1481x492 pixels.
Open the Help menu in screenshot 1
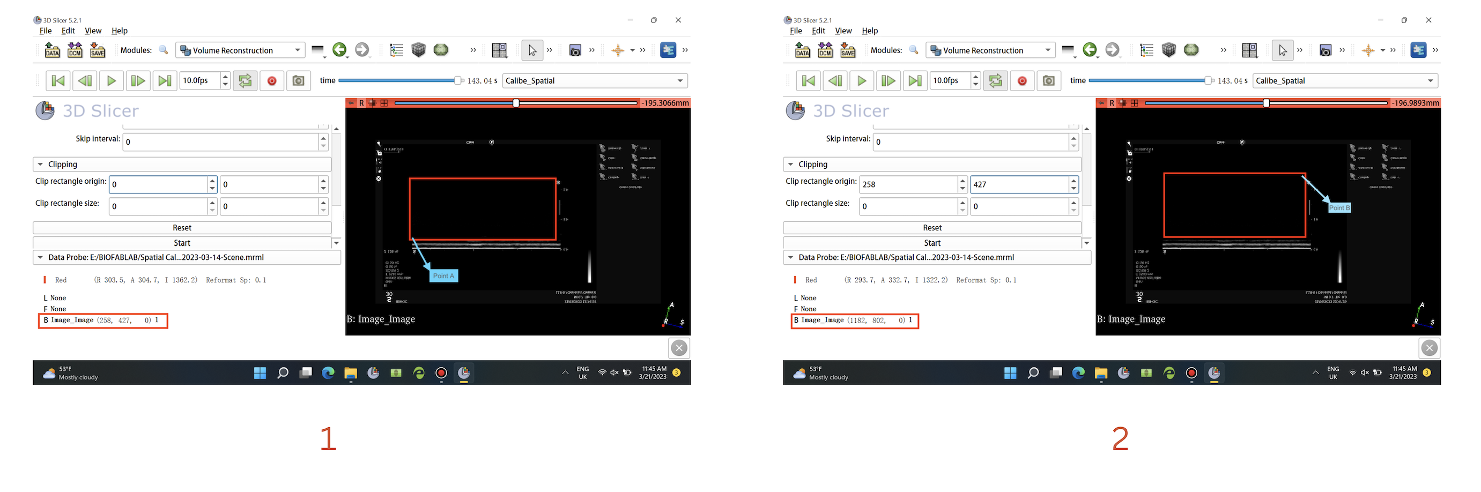pyautogui.click(x=120, y=31)
